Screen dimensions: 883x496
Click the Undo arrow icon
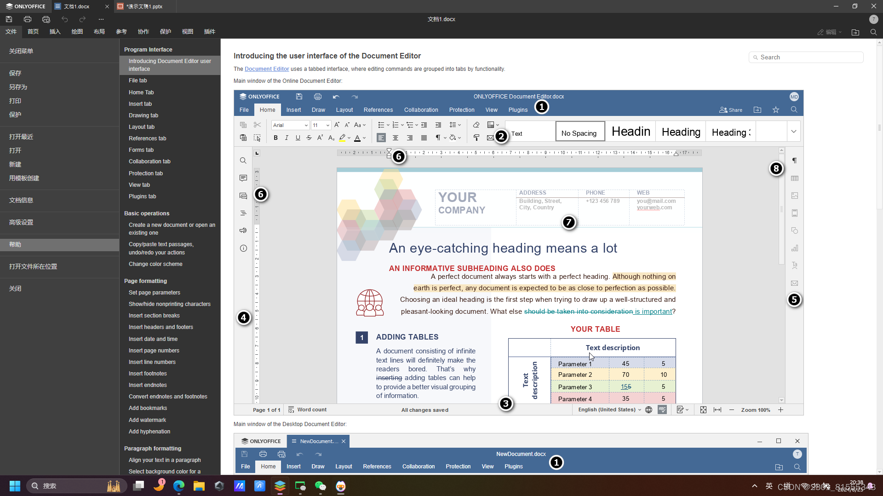pyautogui.click(x=65, y=19)
